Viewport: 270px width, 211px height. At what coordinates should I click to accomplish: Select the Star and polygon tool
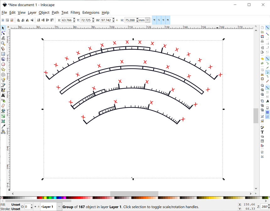pos(3,69)
